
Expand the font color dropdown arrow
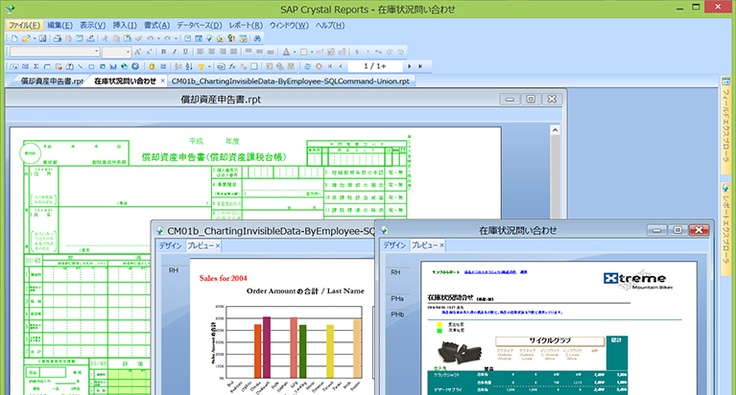coord(295,52)
